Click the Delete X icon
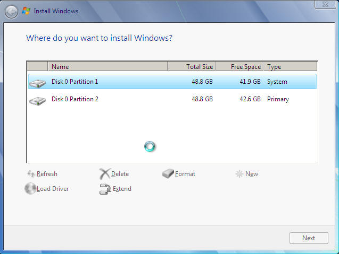 (x=104, y=174)
